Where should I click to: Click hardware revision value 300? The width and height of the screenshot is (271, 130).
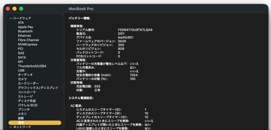[121, 45]
